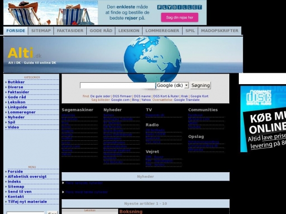The height and width of the screenshot is (214, 286).
Task: Open the Facebook link under Communities
Action: click(195, 115)
